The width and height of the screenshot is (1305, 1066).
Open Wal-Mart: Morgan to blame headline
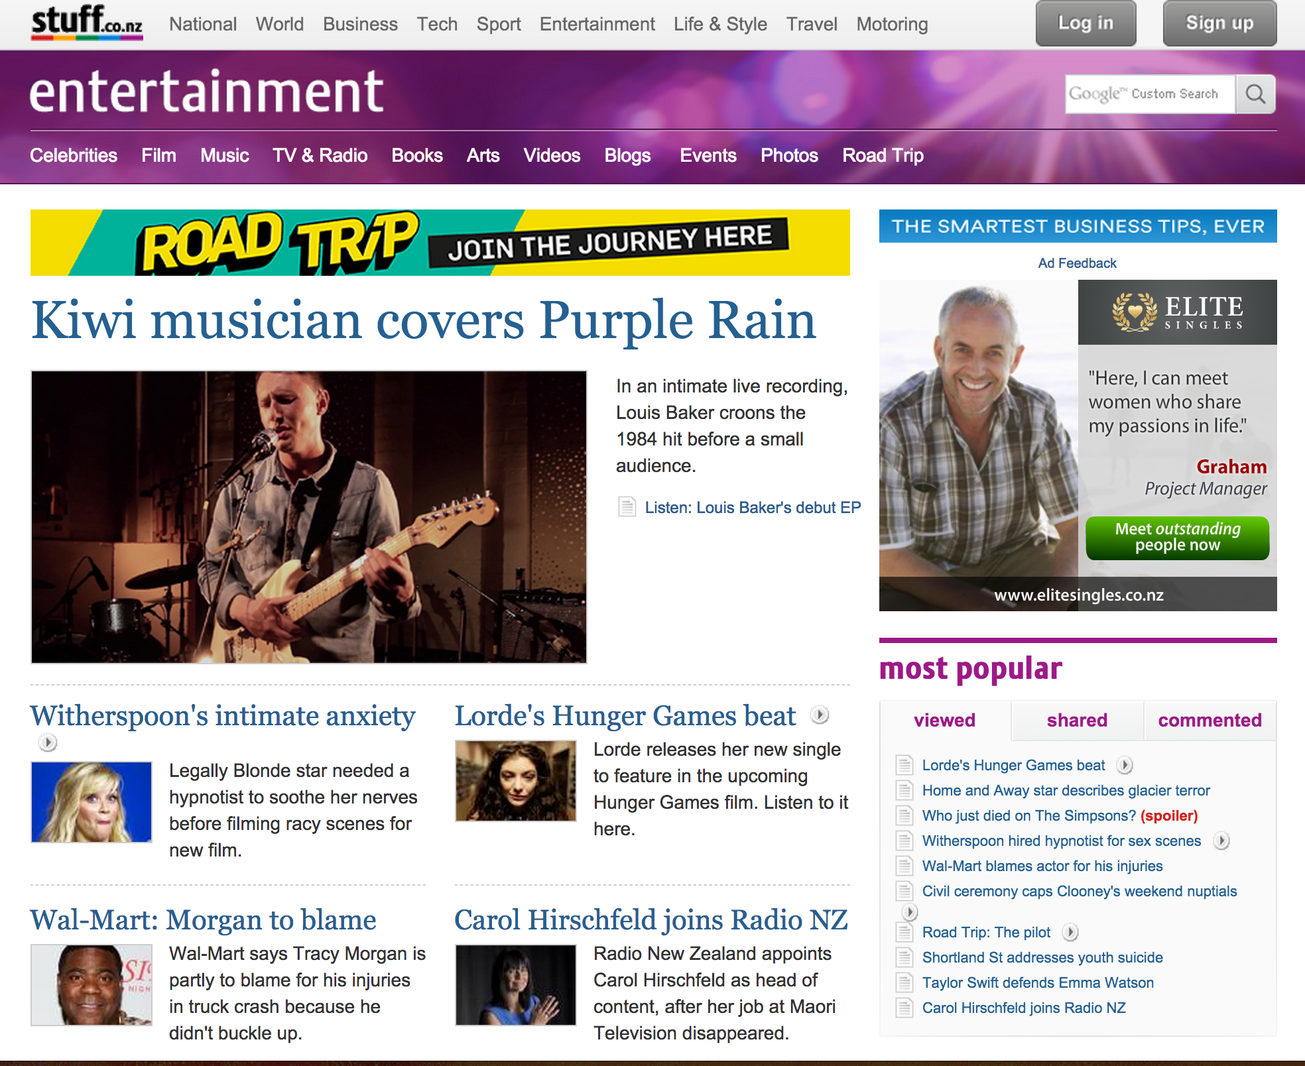pos(203,920)
